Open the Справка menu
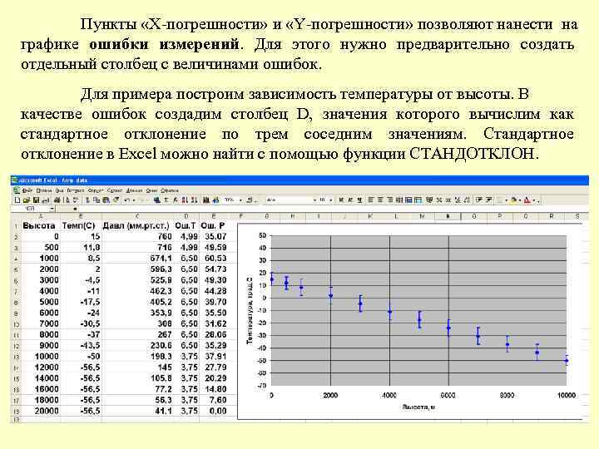The height and width of the screenshot is (449, 599). pos(170,190)
